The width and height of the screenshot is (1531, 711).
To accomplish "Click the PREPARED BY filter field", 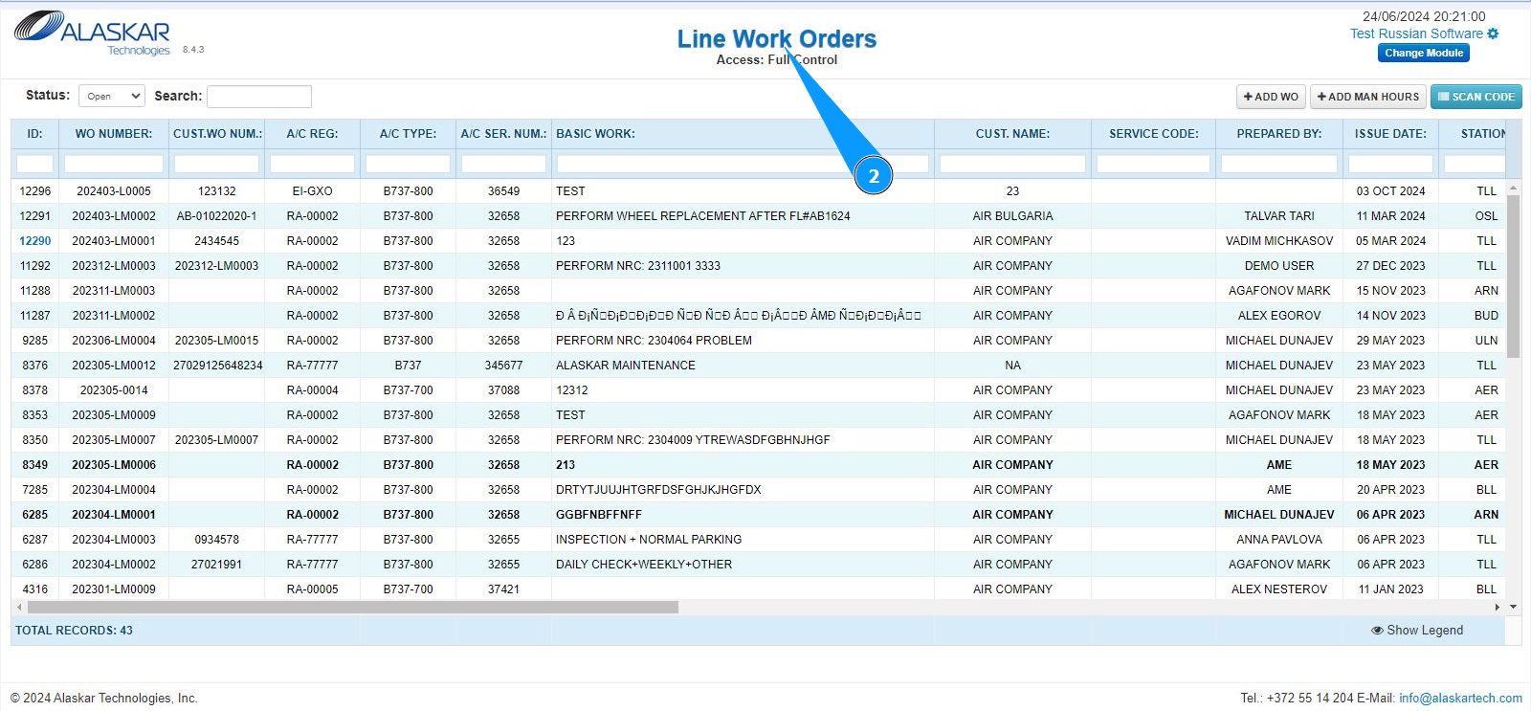I will tap(1279, 164).
